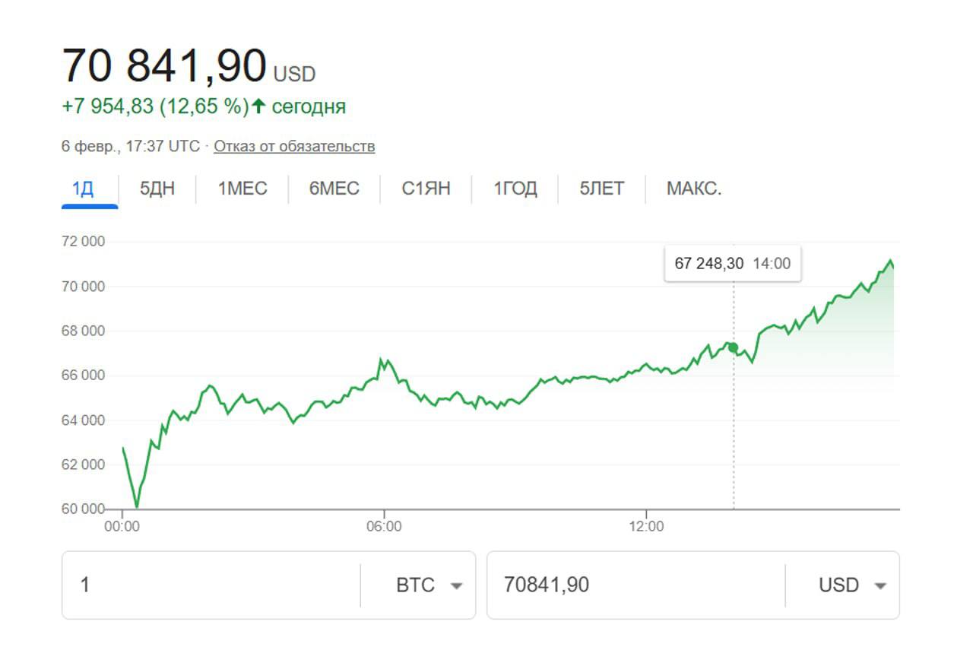Open the Отказ от обязательств link
The height and width of the screenshot is (669, 973).
294,146
